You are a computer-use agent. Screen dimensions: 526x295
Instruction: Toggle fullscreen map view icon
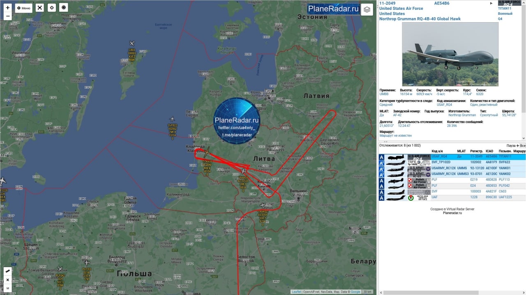pyautogui.click(x=39, y=8)
